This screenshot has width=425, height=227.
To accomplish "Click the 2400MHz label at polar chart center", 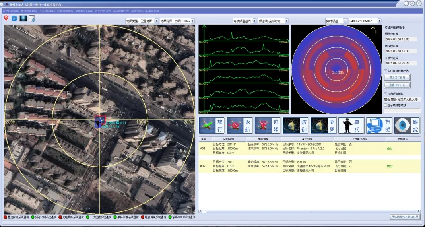I will 338,73.
